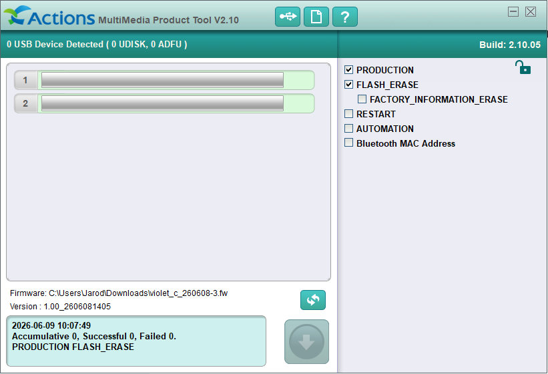
Task: Click the Accumulative 0, Successful 0 status line
Action: tap(94, 336)
